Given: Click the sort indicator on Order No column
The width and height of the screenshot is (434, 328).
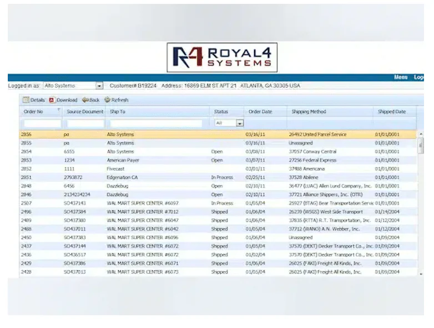Looking at the screenshot, I should 59,110.
